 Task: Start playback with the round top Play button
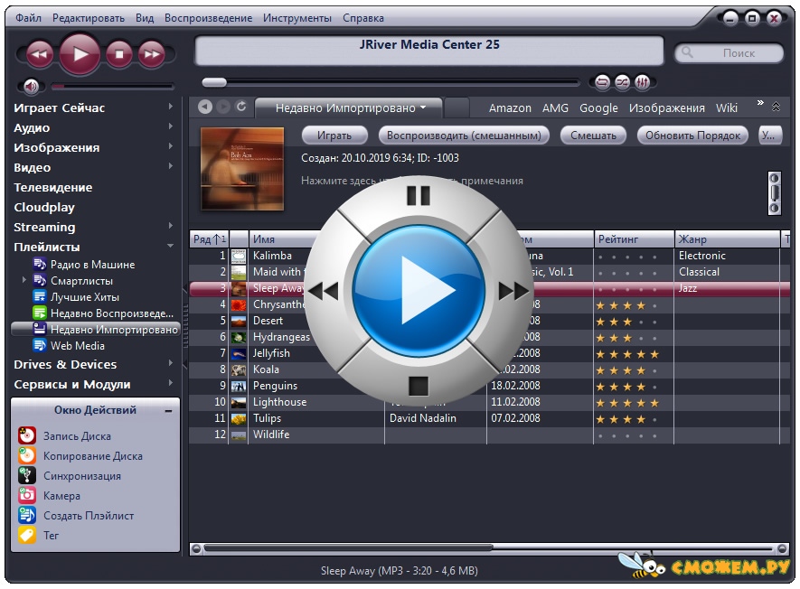80,54
